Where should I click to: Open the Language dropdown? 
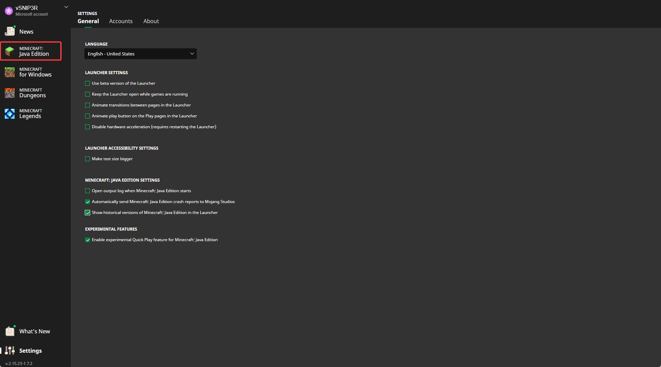tap(140, 54)
